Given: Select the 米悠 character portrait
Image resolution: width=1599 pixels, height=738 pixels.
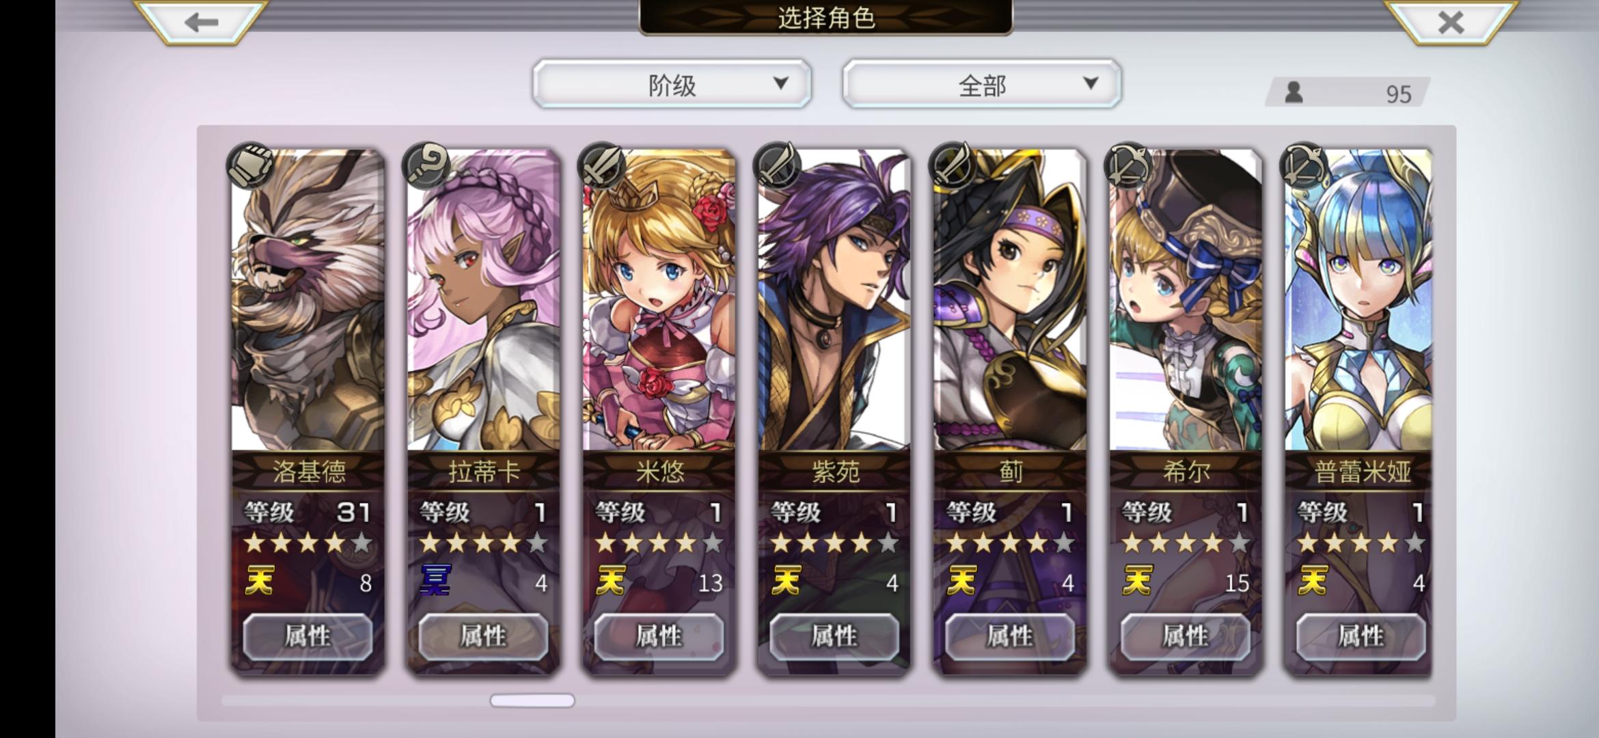Looking at the screenshot, I should 659,301.
